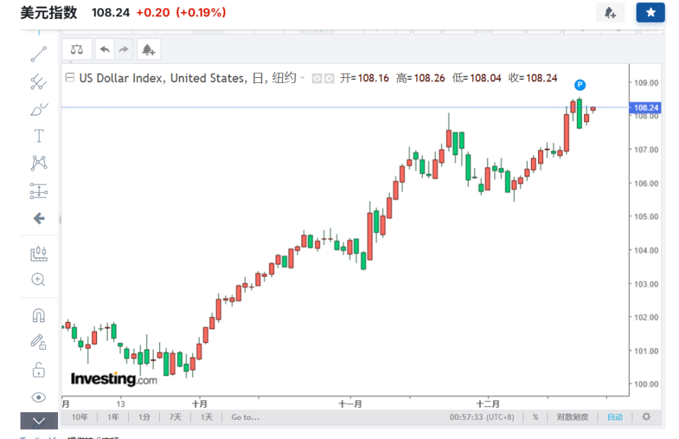The height and width of the screenshot is (439, 679).
Task: Open the compare symbols scale icon
Action: [x=76, y=50]
